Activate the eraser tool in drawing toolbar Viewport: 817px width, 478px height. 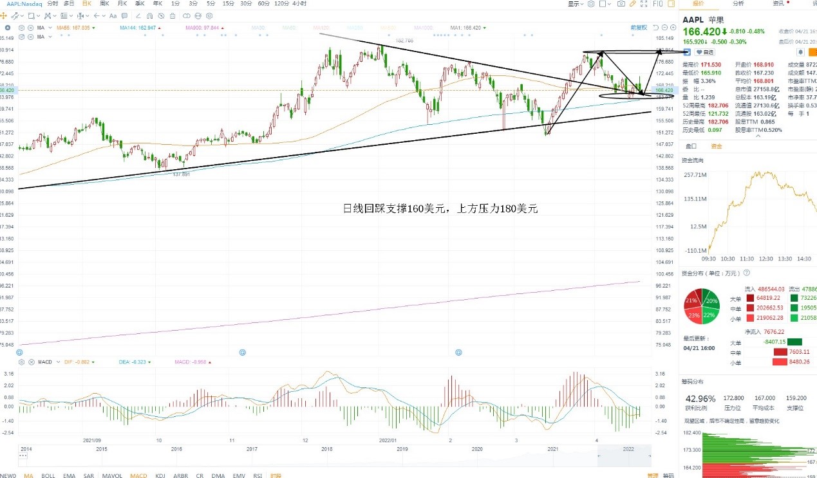(x=138, y=15)
